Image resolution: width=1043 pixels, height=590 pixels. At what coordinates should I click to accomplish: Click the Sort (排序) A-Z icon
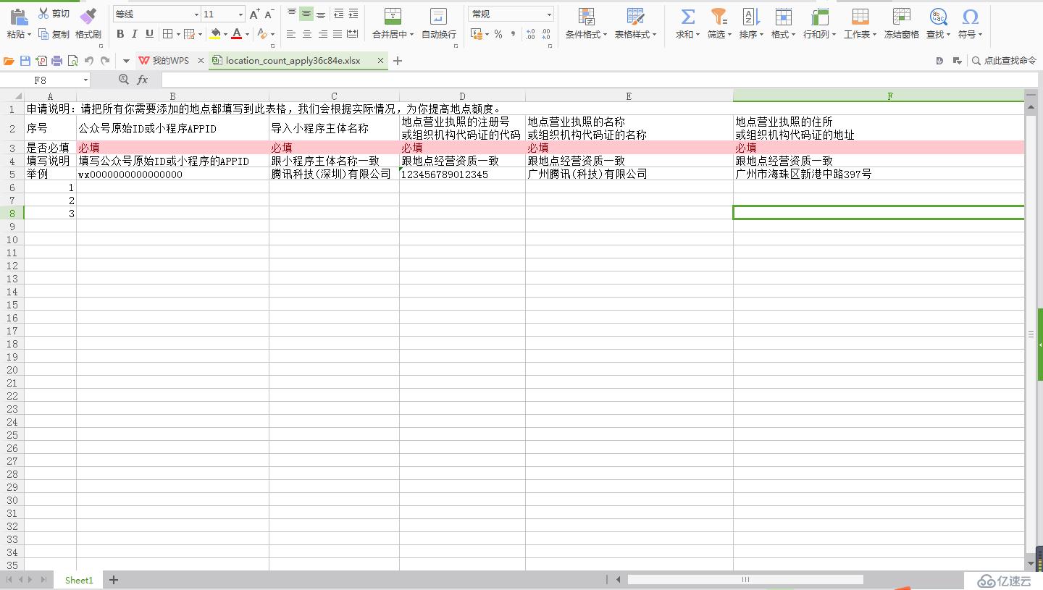coord(751,17)
